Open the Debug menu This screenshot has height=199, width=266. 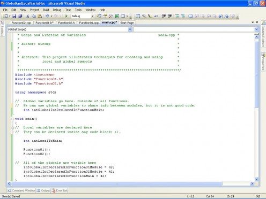(57, 10)
